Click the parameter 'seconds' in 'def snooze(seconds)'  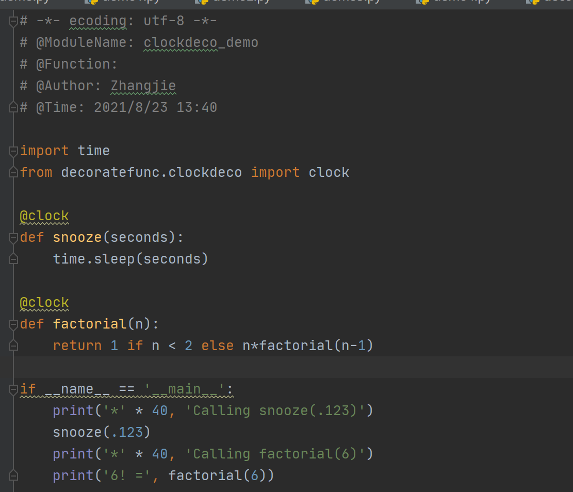(139, 238)
